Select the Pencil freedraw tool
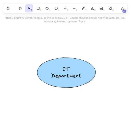The height and width of the screenshot is (120, 134). (83, 8)
